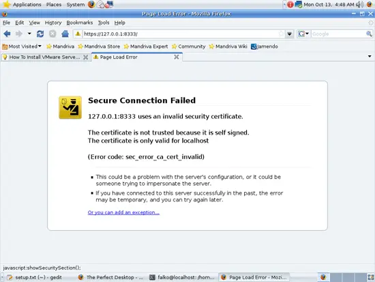This screenshot has height=282, width=375.
Task: Open the back/forward history dropdown
Action: 29,33
